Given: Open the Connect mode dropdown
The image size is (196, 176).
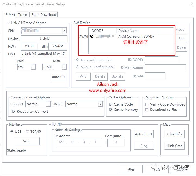Looking at the screenshot, I should pos(48,104).
